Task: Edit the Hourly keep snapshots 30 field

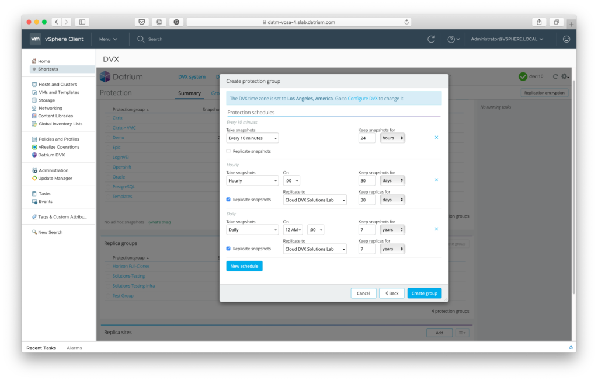Action: [367, 181]
